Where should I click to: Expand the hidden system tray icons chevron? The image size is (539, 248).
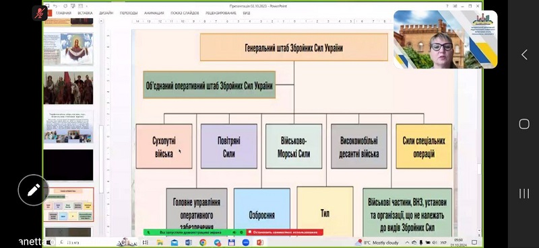pyautogui.click(x=408, y=243)
